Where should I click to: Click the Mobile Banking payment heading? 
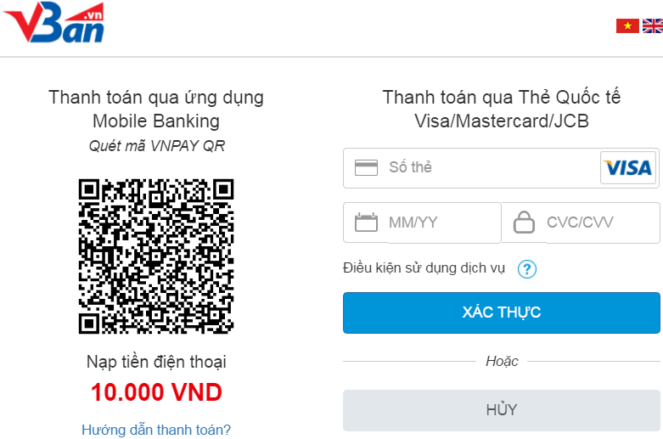156,109
